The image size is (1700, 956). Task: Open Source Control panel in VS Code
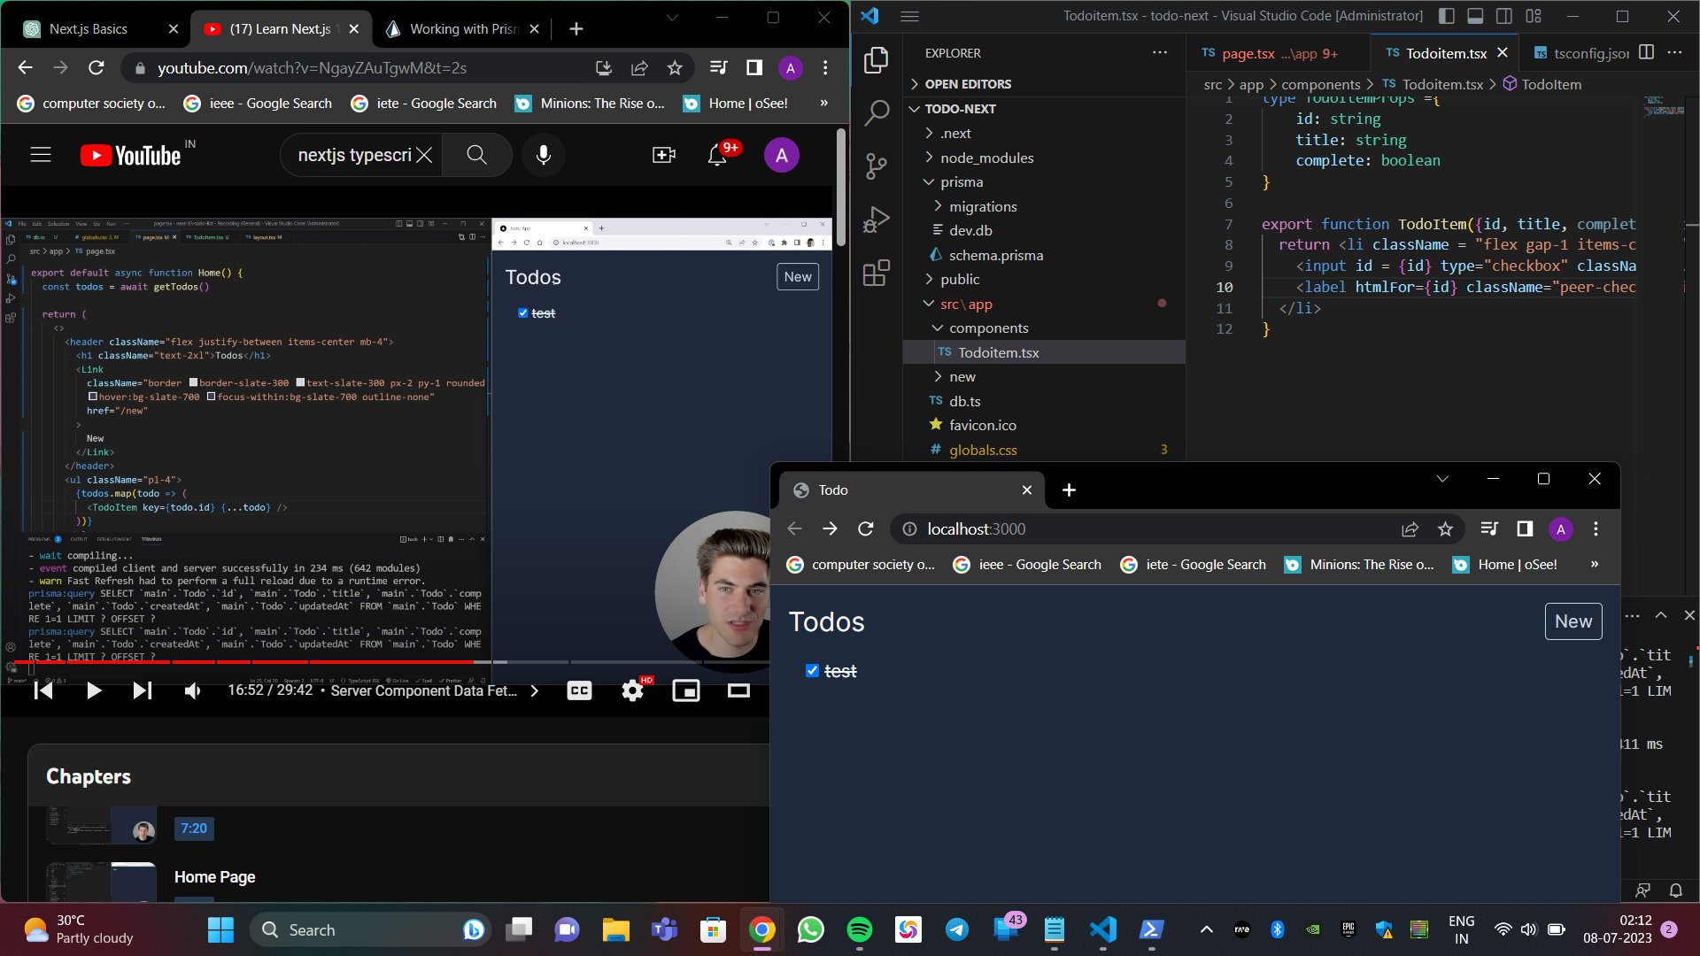coord(876,166)
